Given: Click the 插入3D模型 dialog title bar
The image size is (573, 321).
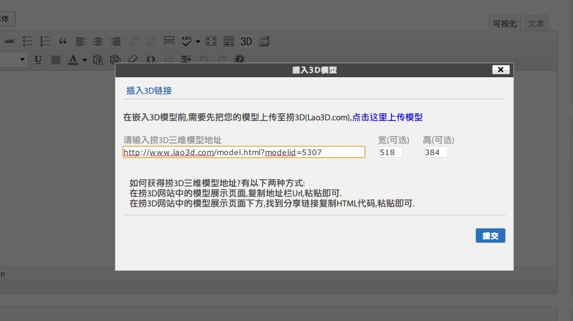Looking at the screenshot, I should click(314, 70).
